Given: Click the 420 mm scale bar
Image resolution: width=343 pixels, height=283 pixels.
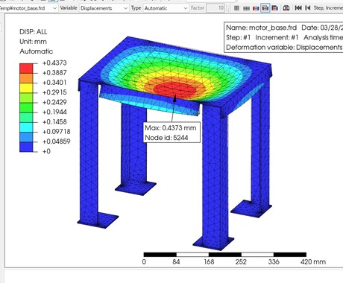Looking at the screenshot, I should [225, 255].
